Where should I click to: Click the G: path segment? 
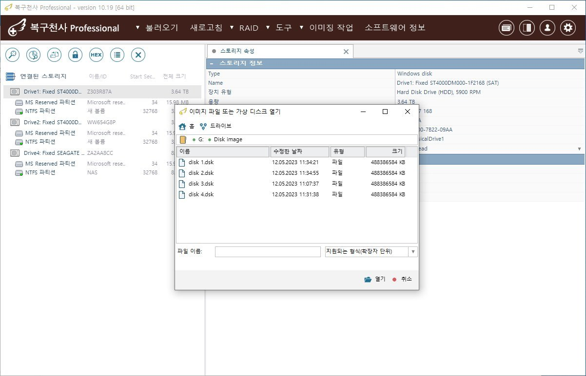tap(201, 140)
